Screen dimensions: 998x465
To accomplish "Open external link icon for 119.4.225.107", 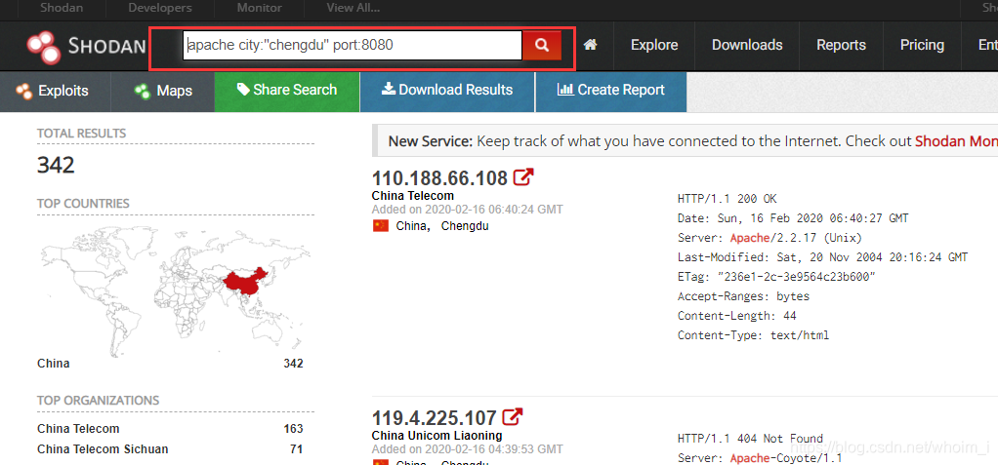I will pos(513,416).
